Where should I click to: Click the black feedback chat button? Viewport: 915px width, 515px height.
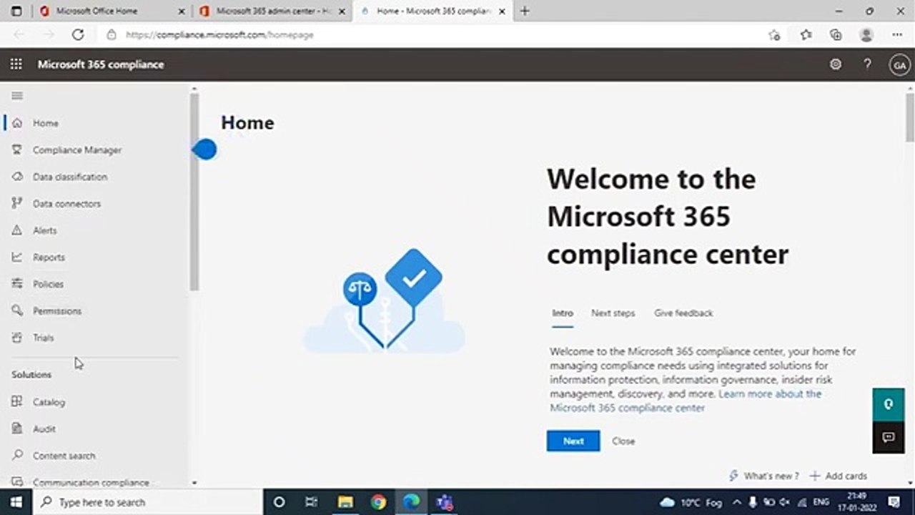tap(889, 438)
